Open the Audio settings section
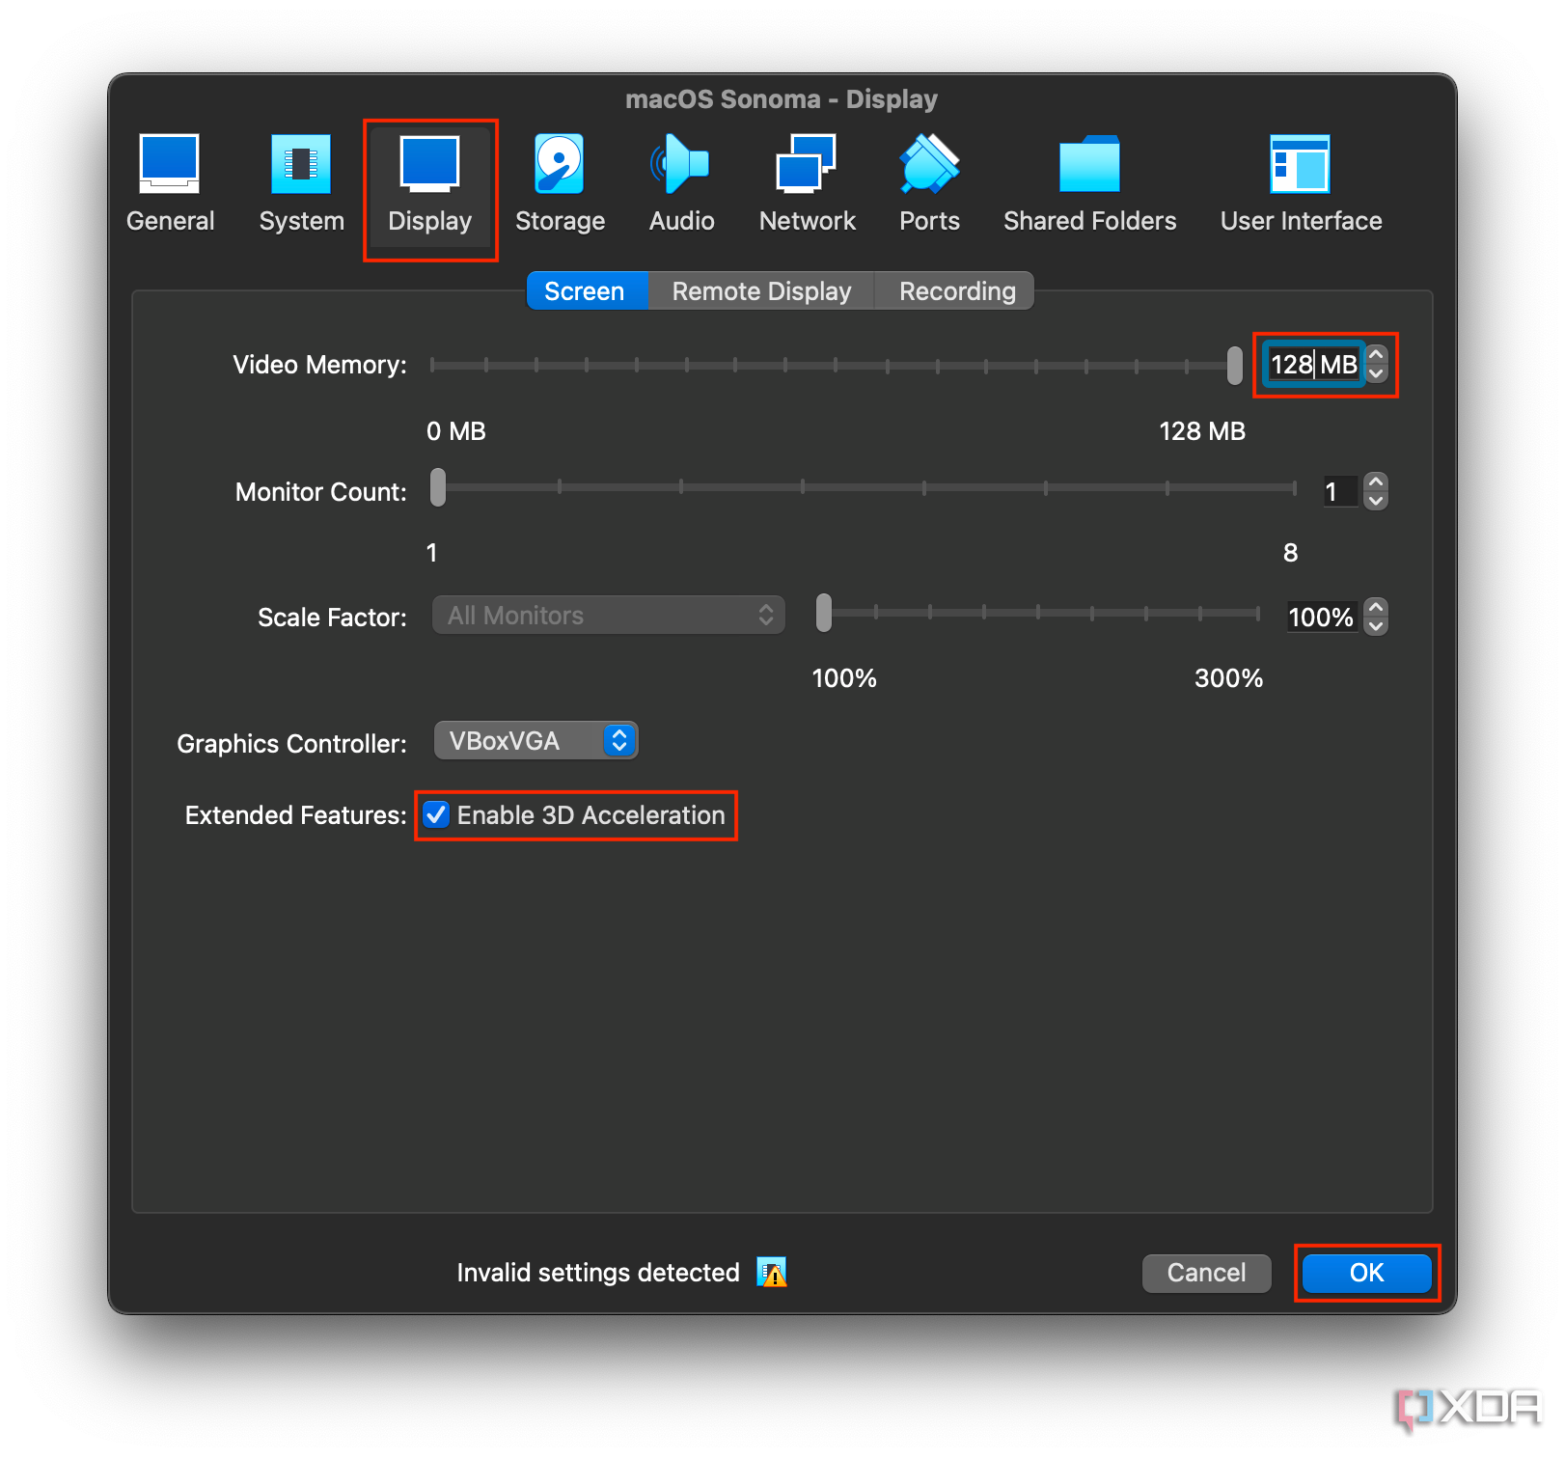This screenshot has width=1565, height=1457. coord(681,184)
